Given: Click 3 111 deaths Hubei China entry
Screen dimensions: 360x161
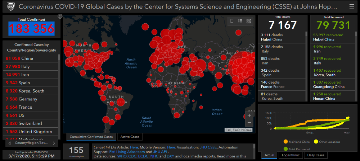Looking at the screenshot, I should point(282,37).
